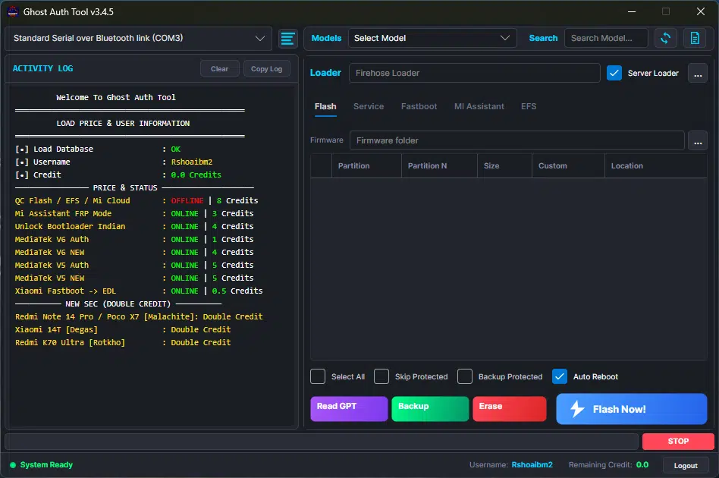Toggle the Auto Reboot checkbox
This screenshot has width=719, height=478.
pos(560,376)
